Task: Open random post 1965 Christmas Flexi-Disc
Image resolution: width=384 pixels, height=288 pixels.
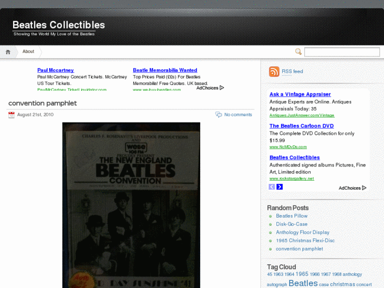Action: coord(305,240)
